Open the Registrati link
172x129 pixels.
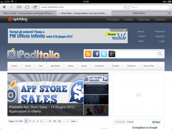pyautogui.click(x=160, y=36)
